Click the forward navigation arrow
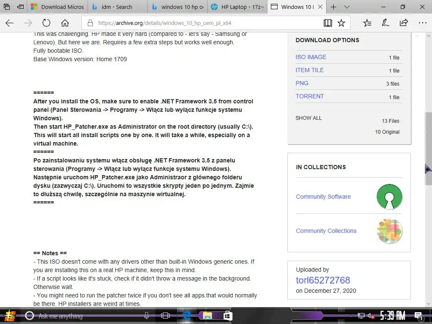This screenshot has height=324, width=432. click(x=28, y=23)
